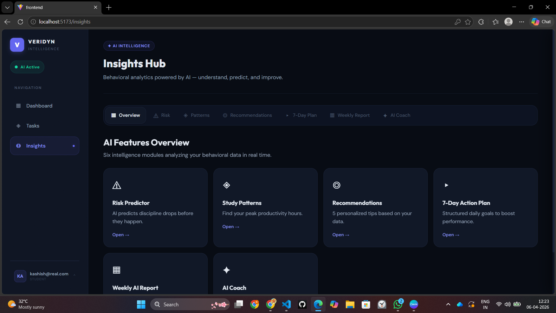
Task: Switch to the AI Coach tab
Action: tap(397, 115)
